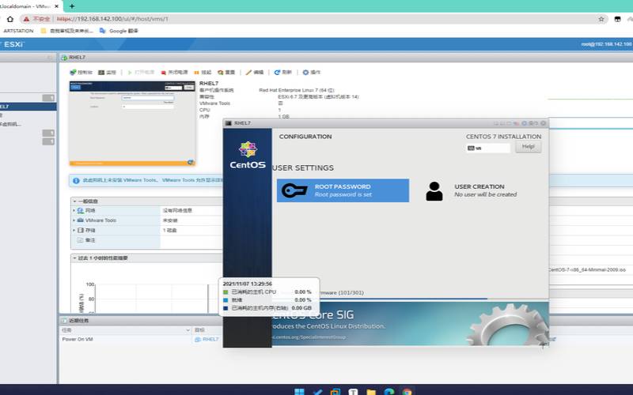
Task: Click the not-secure warning icon in address bar
Action: pyautogui.click(x=26, y=19)
